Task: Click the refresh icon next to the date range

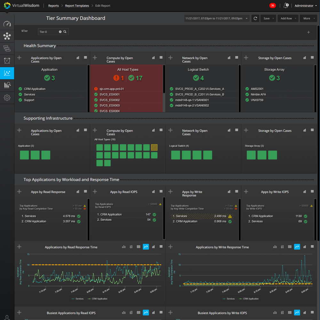Action: (x=255, y=18)
